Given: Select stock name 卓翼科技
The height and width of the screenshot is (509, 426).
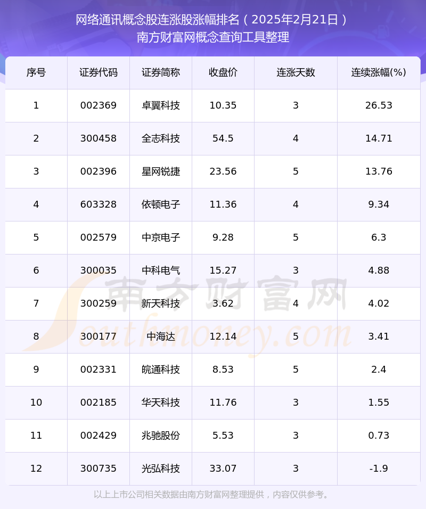Looking at the screenshot, I should [161, 105].
